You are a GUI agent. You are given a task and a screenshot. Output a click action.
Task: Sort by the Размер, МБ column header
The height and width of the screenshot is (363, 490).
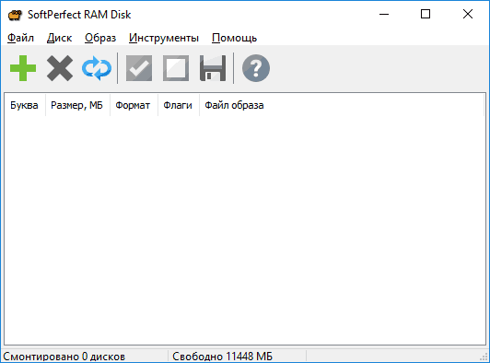point(77,105)
